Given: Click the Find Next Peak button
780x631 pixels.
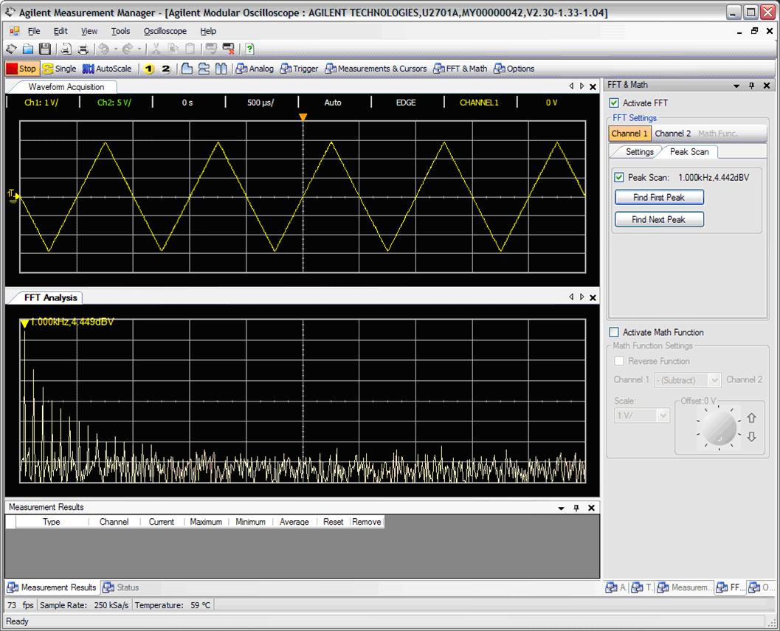Looking at the screenshot, I should point(659,219).
